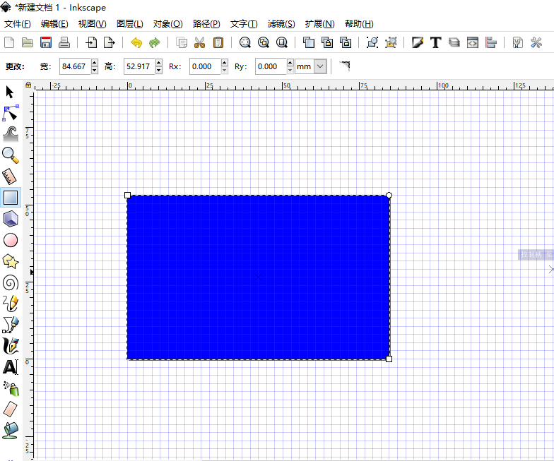Open the 滤镜(S) menu
This screenshot has width=554, height=461.
pyautogui.click(x=281, y=24)
